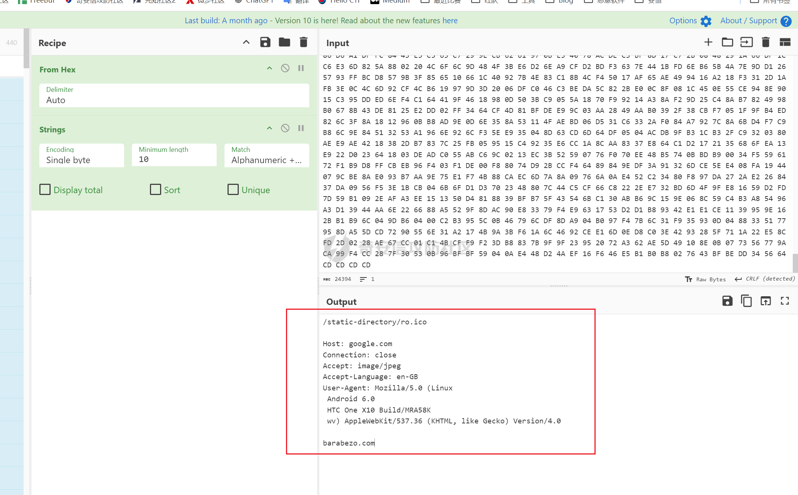Reset the input pane layout
This screenshot has height=495, width=798.
point(785,42)
